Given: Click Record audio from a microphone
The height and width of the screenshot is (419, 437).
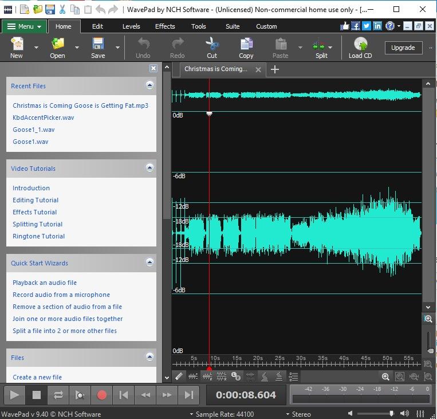Looking at the screenshot, I should click(61, 295).
